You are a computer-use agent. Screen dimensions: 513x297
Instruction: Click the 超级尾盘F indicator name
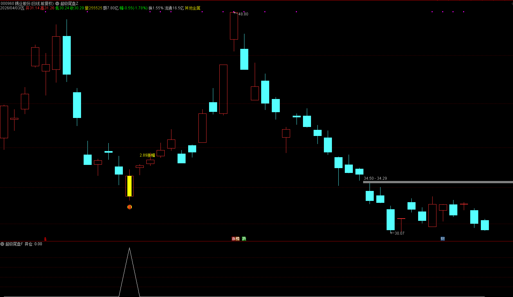click(14, 244)
